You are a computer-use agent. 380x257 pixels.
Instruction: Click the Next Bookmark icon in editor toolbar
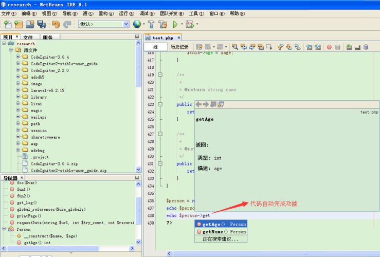(x=289, y=47)
